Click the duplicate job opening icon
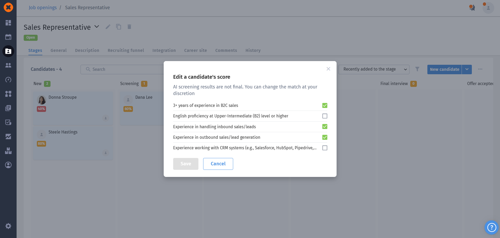Image resolution: width=500 pixels, height=238 pixels. click(119, 27)
